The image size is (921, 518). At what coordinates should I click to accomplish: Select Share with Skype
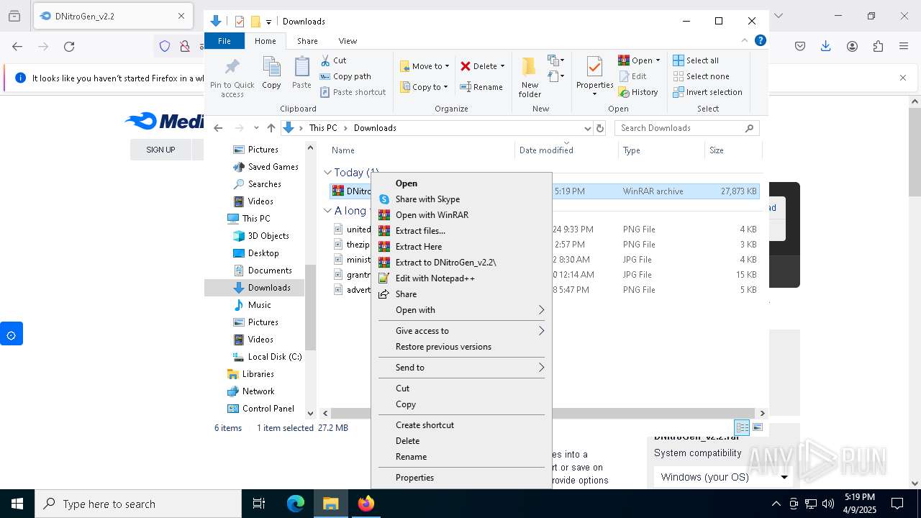[460, 199]
